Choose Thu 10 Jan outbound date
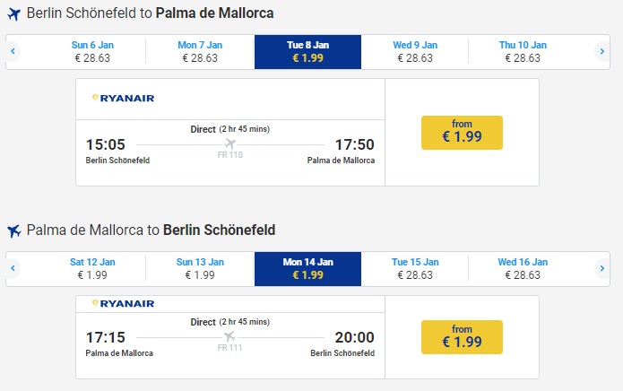Screen dimensions: 623x391 click(x=523, y=52)
